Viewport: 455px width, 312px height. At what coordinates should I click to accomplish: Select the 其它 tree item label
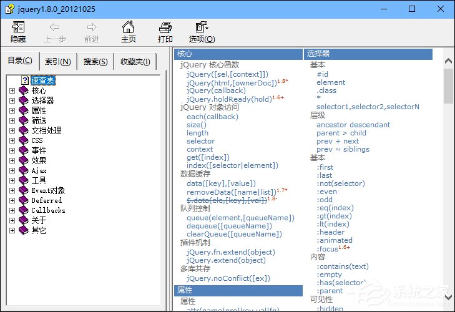(39, 230)
